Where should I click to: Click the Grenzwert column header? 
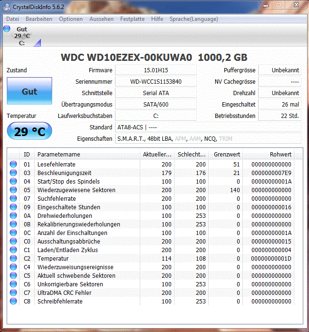click(x=226, y=155)
